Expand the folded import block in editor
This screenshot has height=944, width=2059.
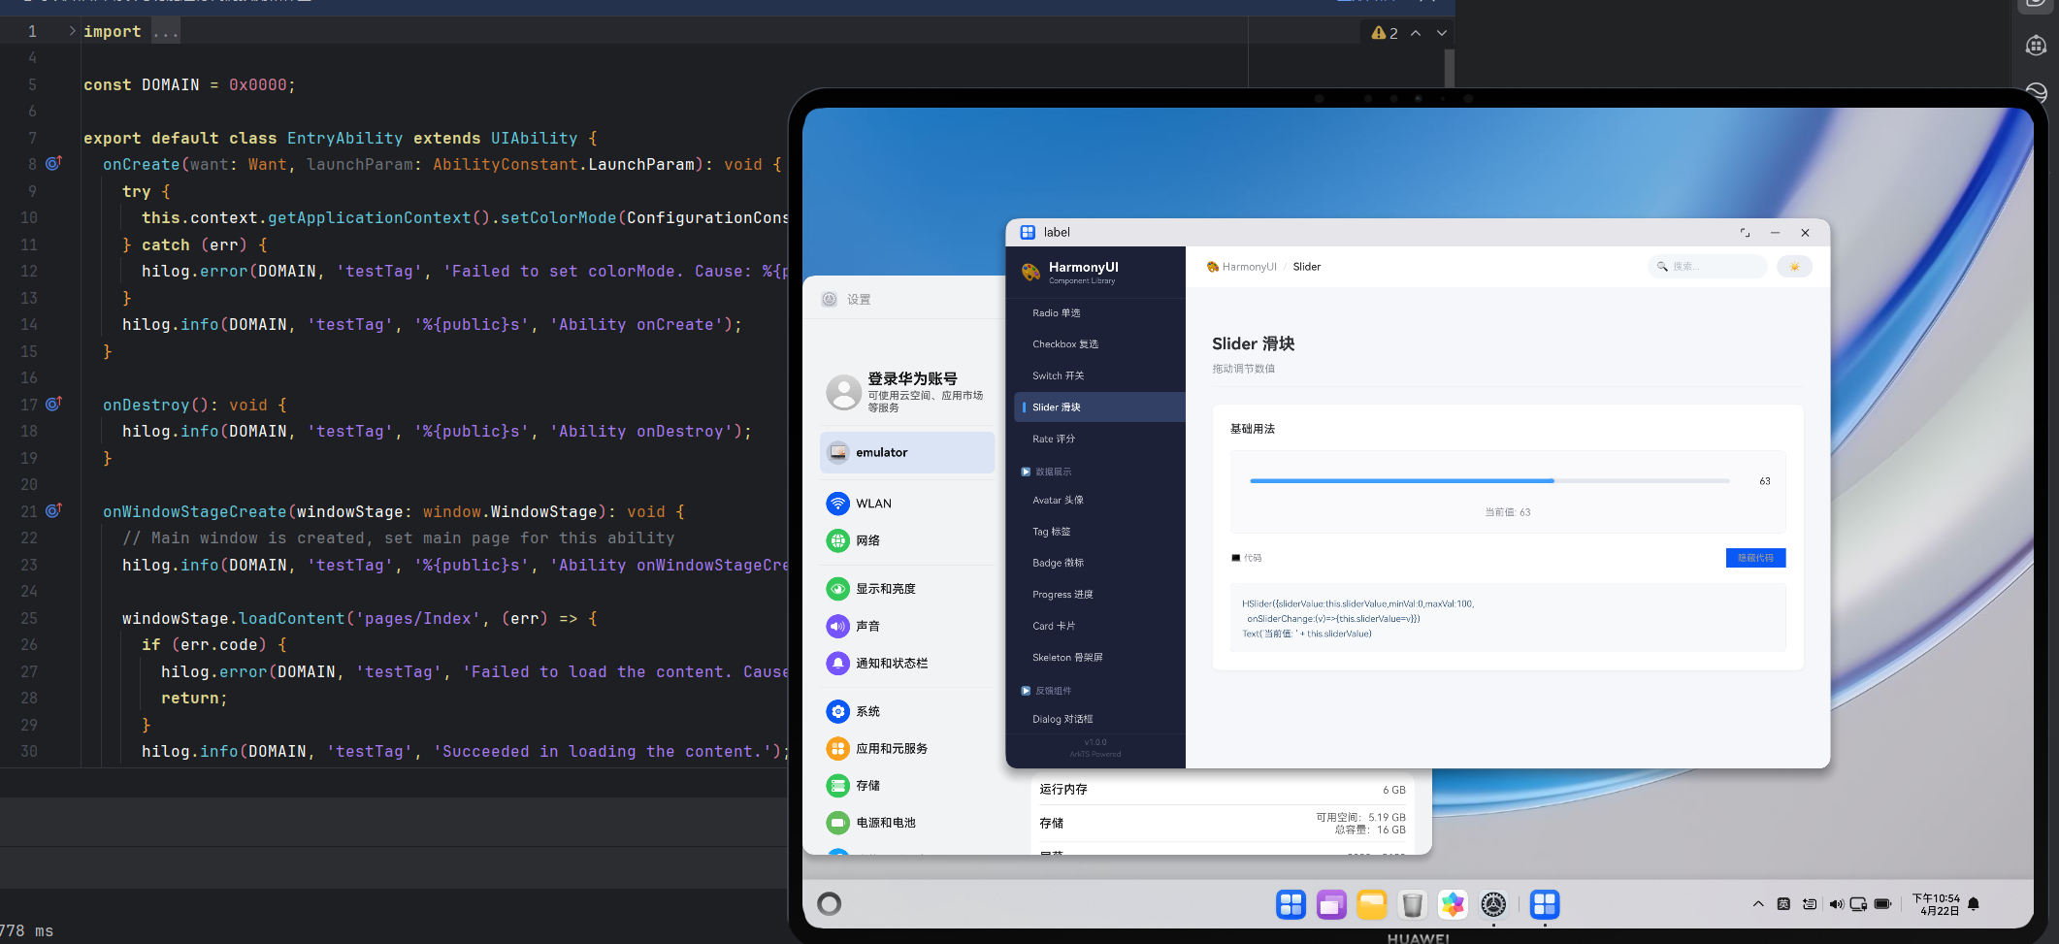click(x=72, y=31)
